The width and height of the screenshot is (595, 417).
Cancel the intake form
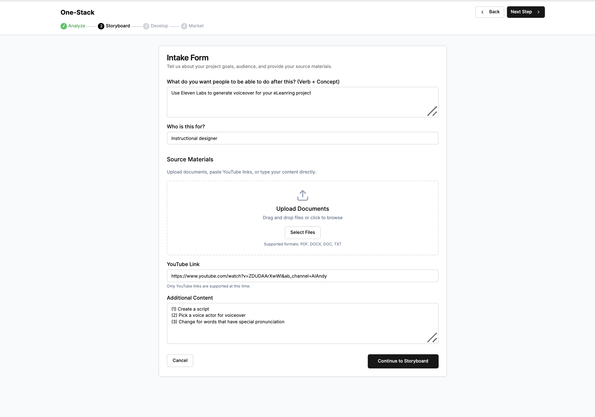(x=180, y=361)
